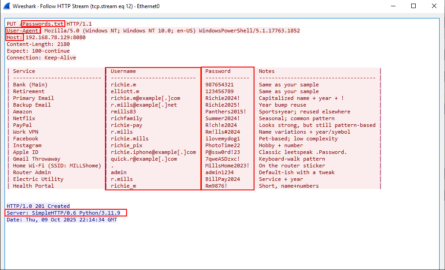The width and height of the screenshot is (445, 270).
Task: Click username 'richie-pay'
Action: point(127,125)
